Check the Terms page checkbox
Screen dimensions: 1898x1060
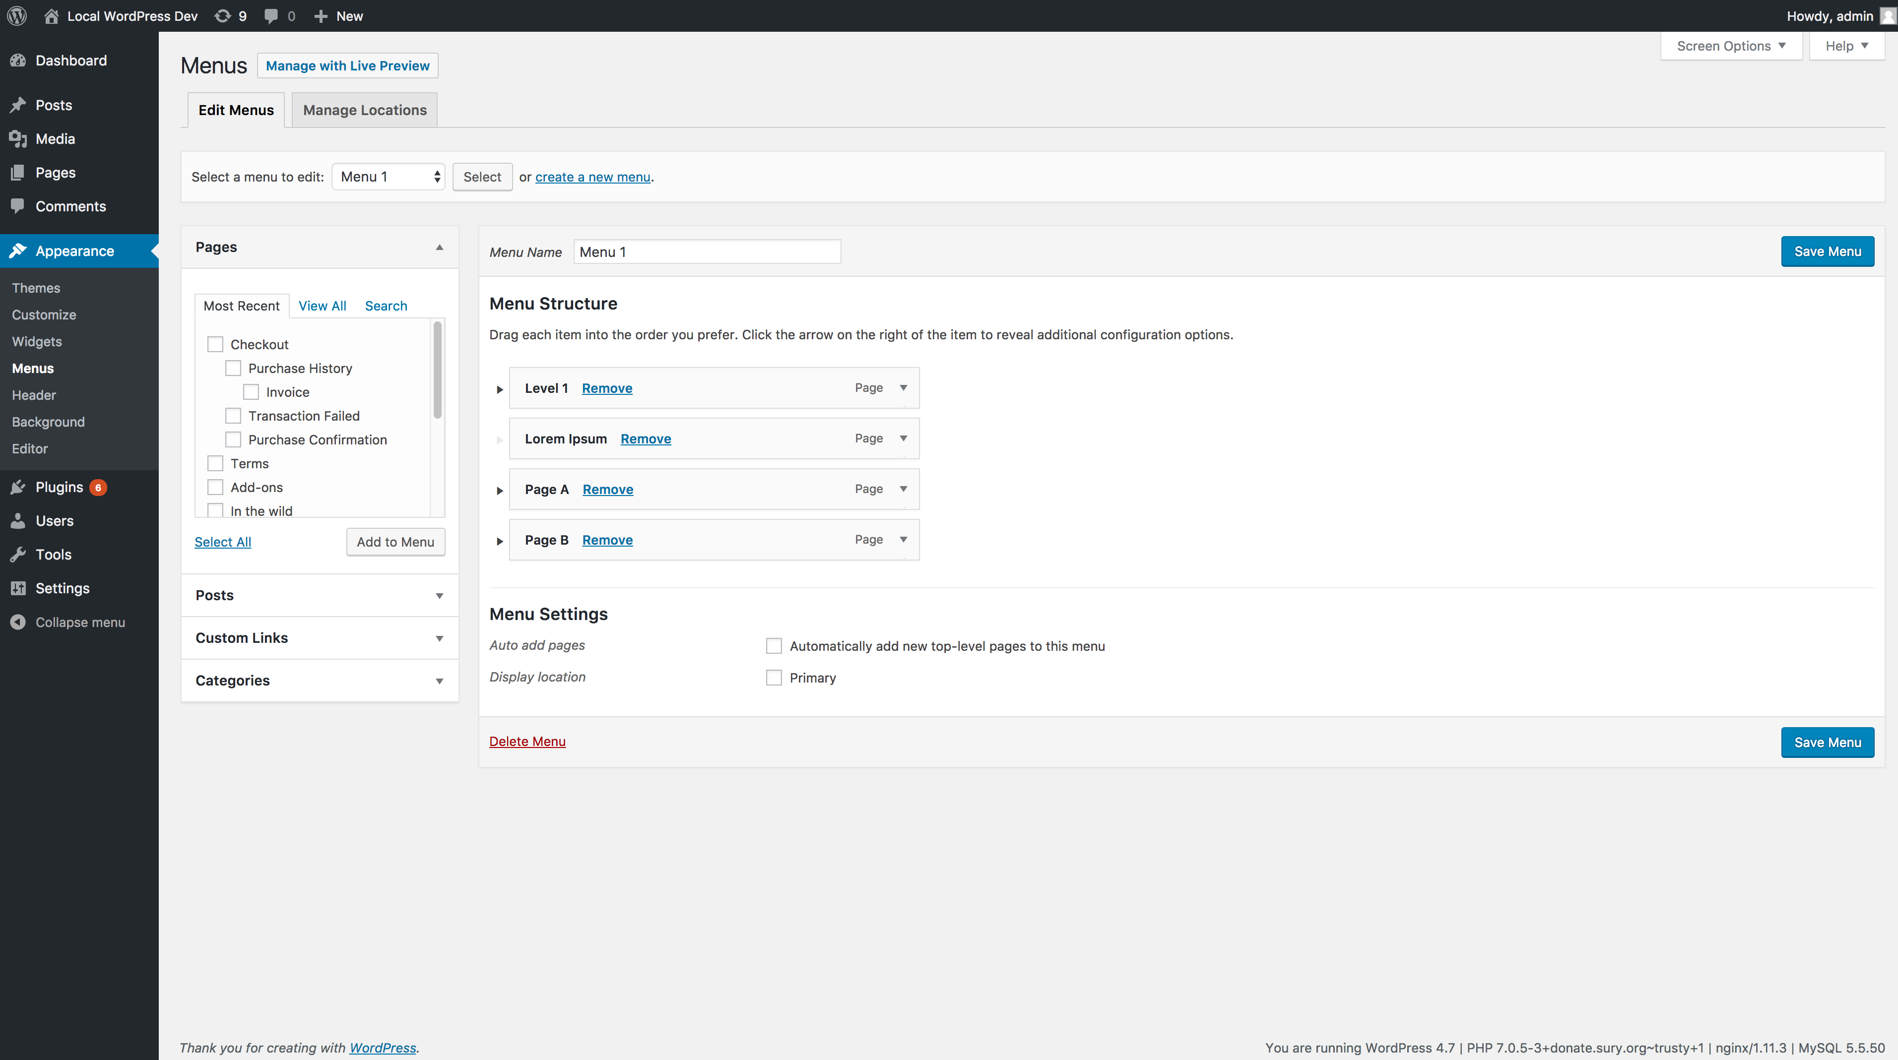point(215,463)
